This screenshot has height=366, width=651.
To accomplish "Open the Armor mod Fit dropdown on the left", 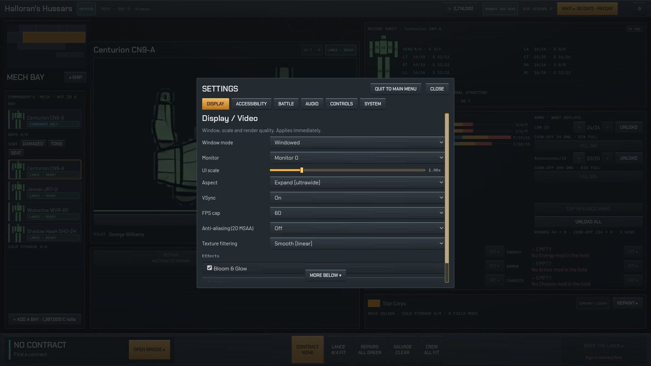I will tap(494, 266).
